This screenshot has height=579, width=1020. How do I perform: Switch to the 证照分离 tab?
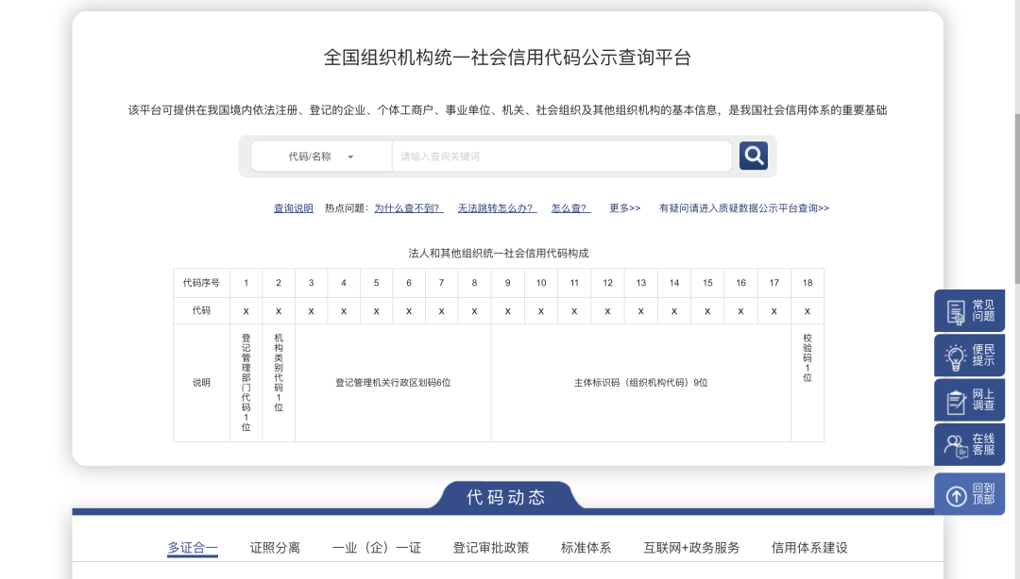pyautogui.click(x=274, y=547)
